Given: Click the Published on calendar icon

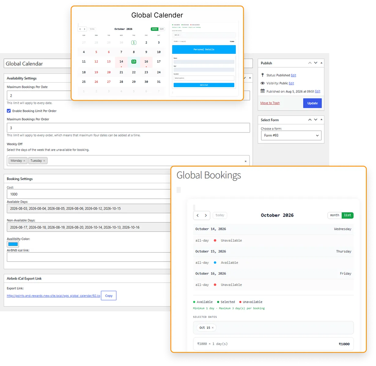Looking at the screenshot, I should tap(263, 91).
